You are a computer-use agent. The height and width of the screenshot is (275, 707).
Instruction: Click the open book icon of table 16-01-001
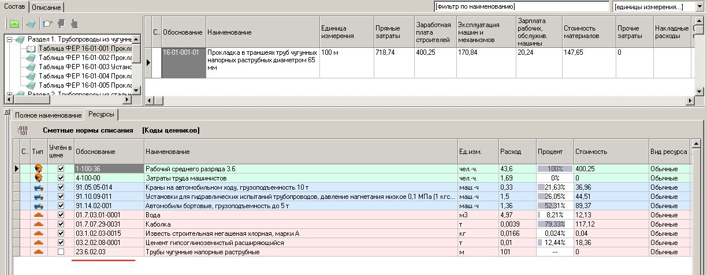(x=31, y=48)
